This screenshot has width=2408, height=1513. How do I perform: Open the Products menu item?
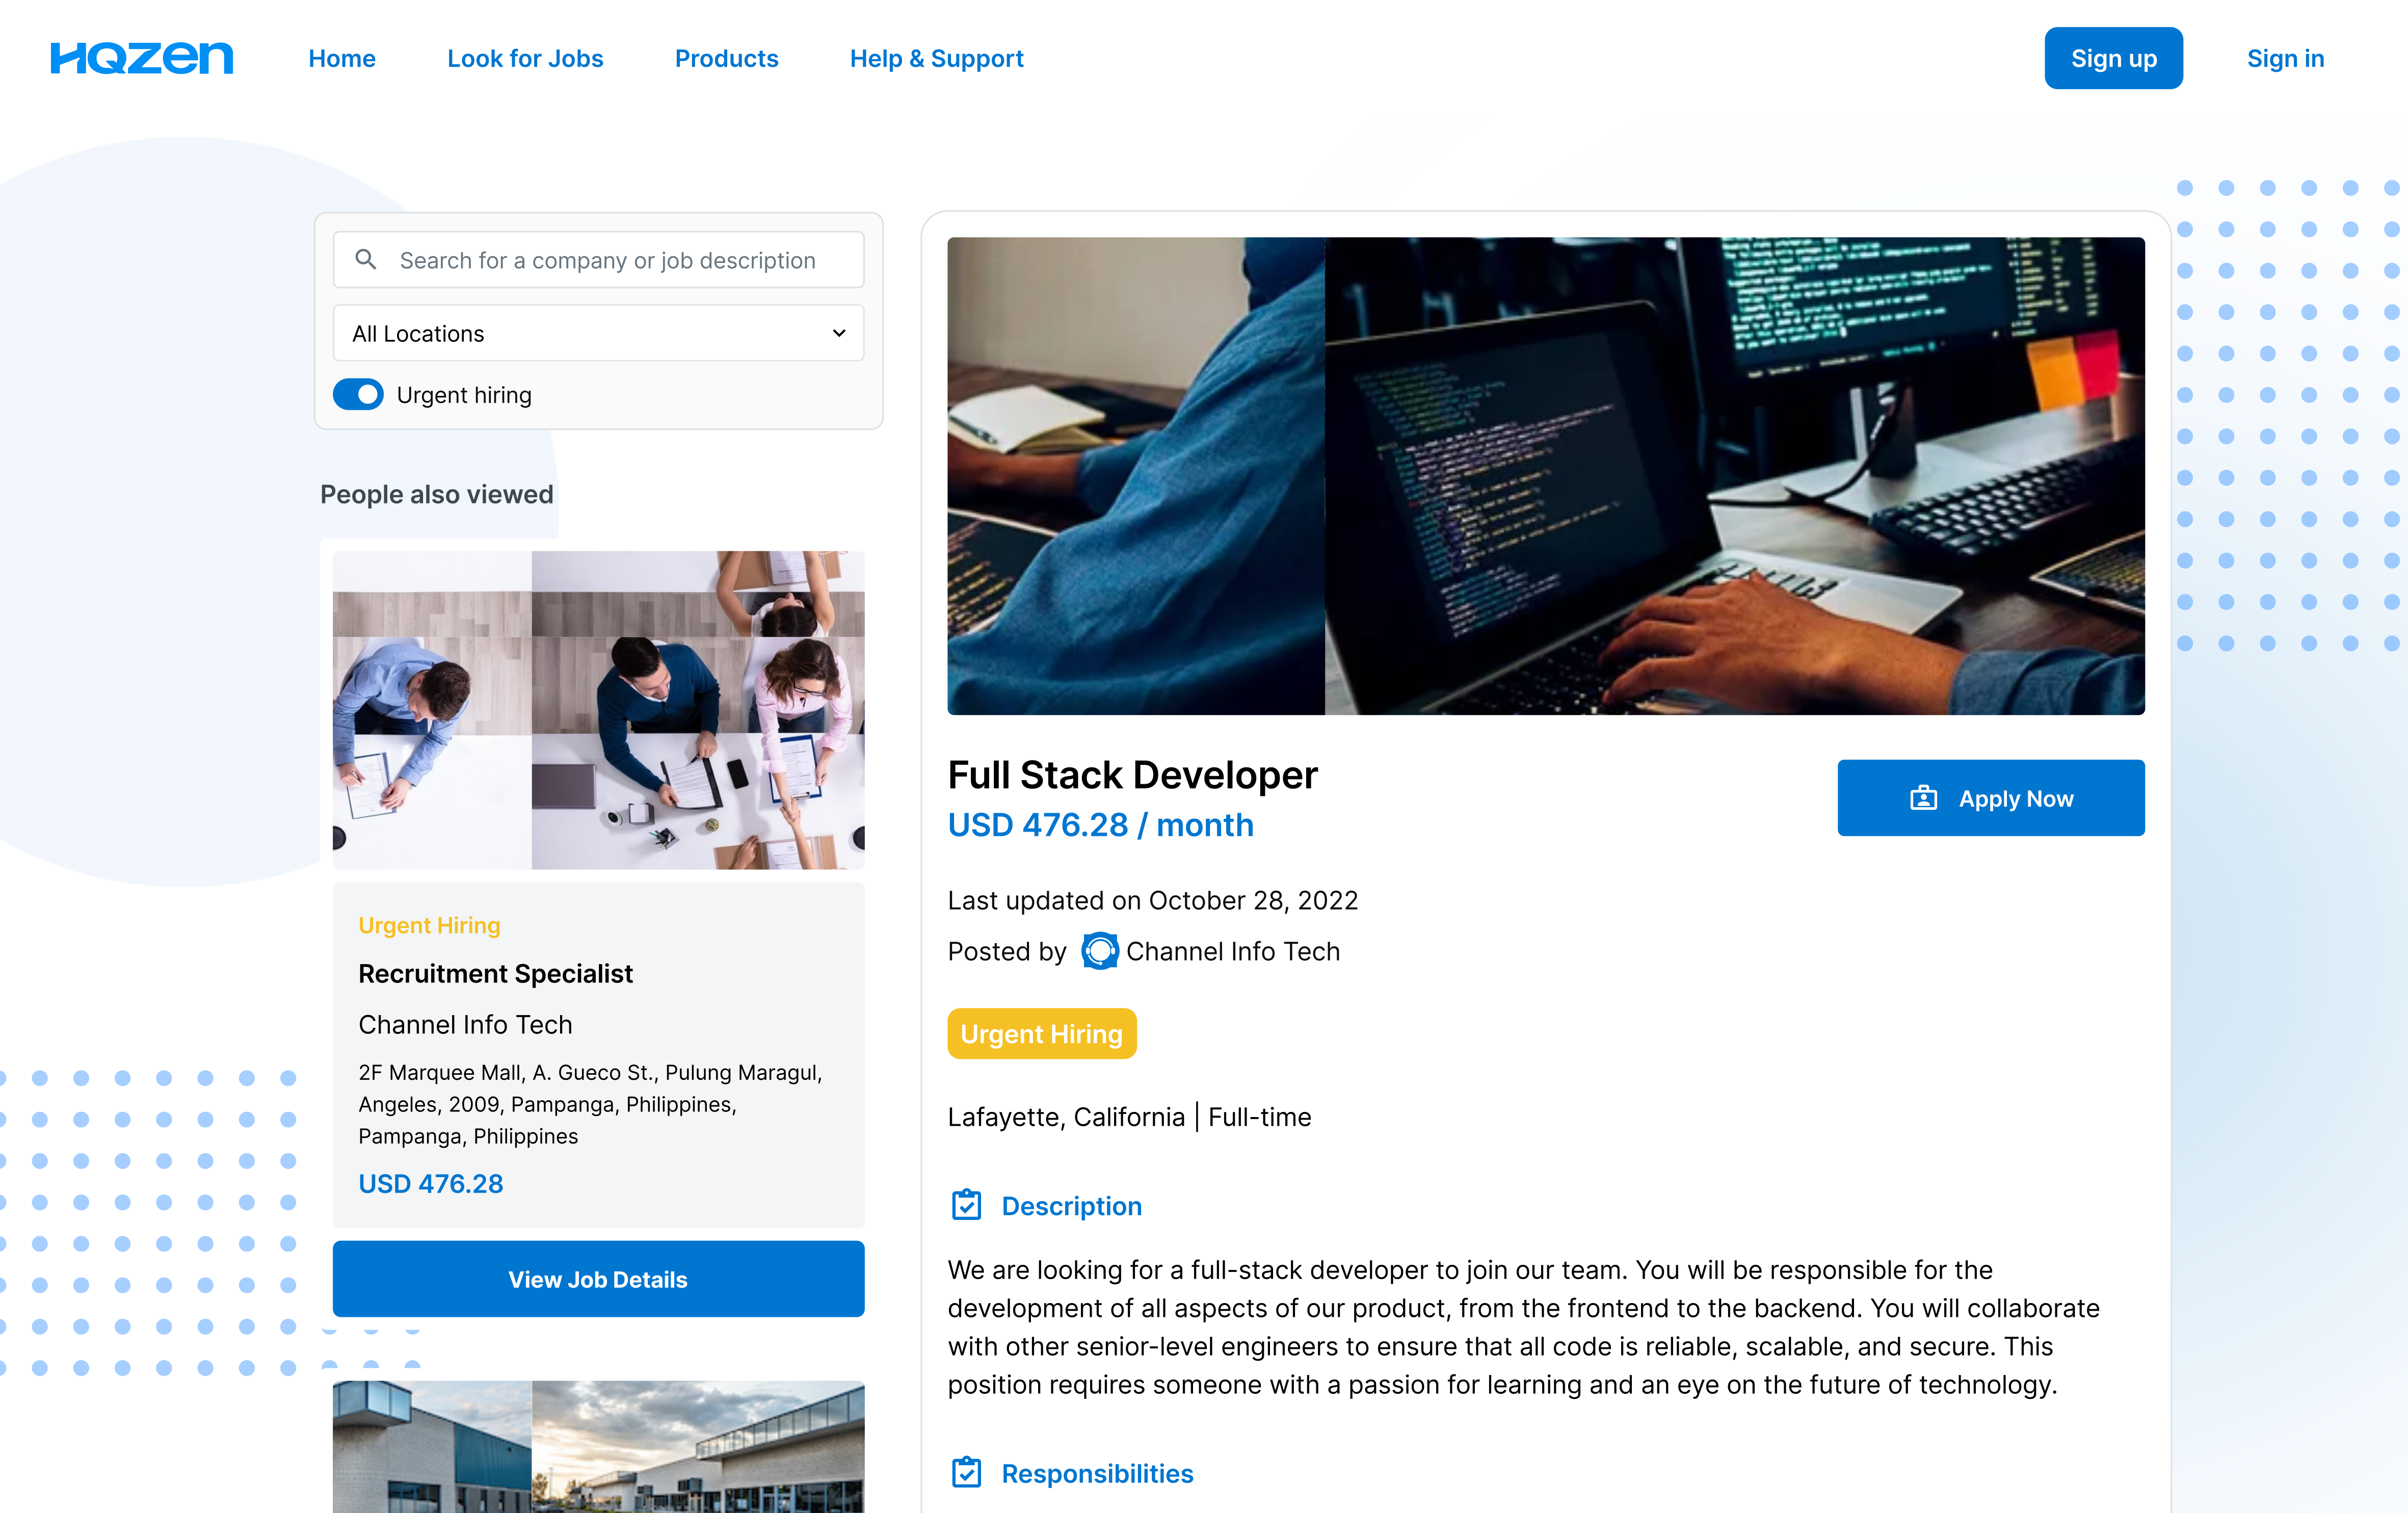[726, 58]
